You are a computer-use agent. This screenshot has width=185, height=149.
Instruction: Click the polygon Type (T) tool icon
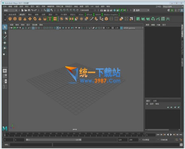(50, 19)
